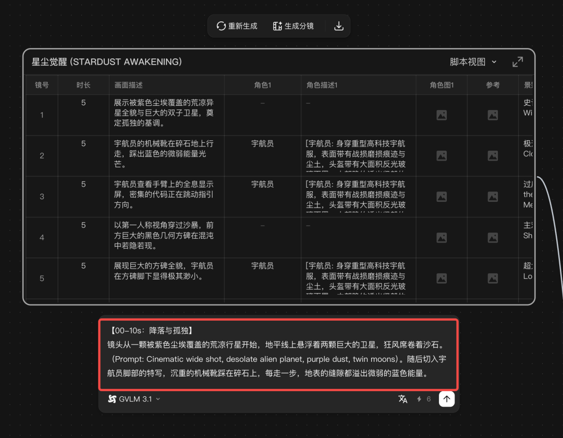The height and width of the screenshot is (438, 563).
Task: Click the translation (文A) icon near GVLM 3.1
Action: (403, 399)
